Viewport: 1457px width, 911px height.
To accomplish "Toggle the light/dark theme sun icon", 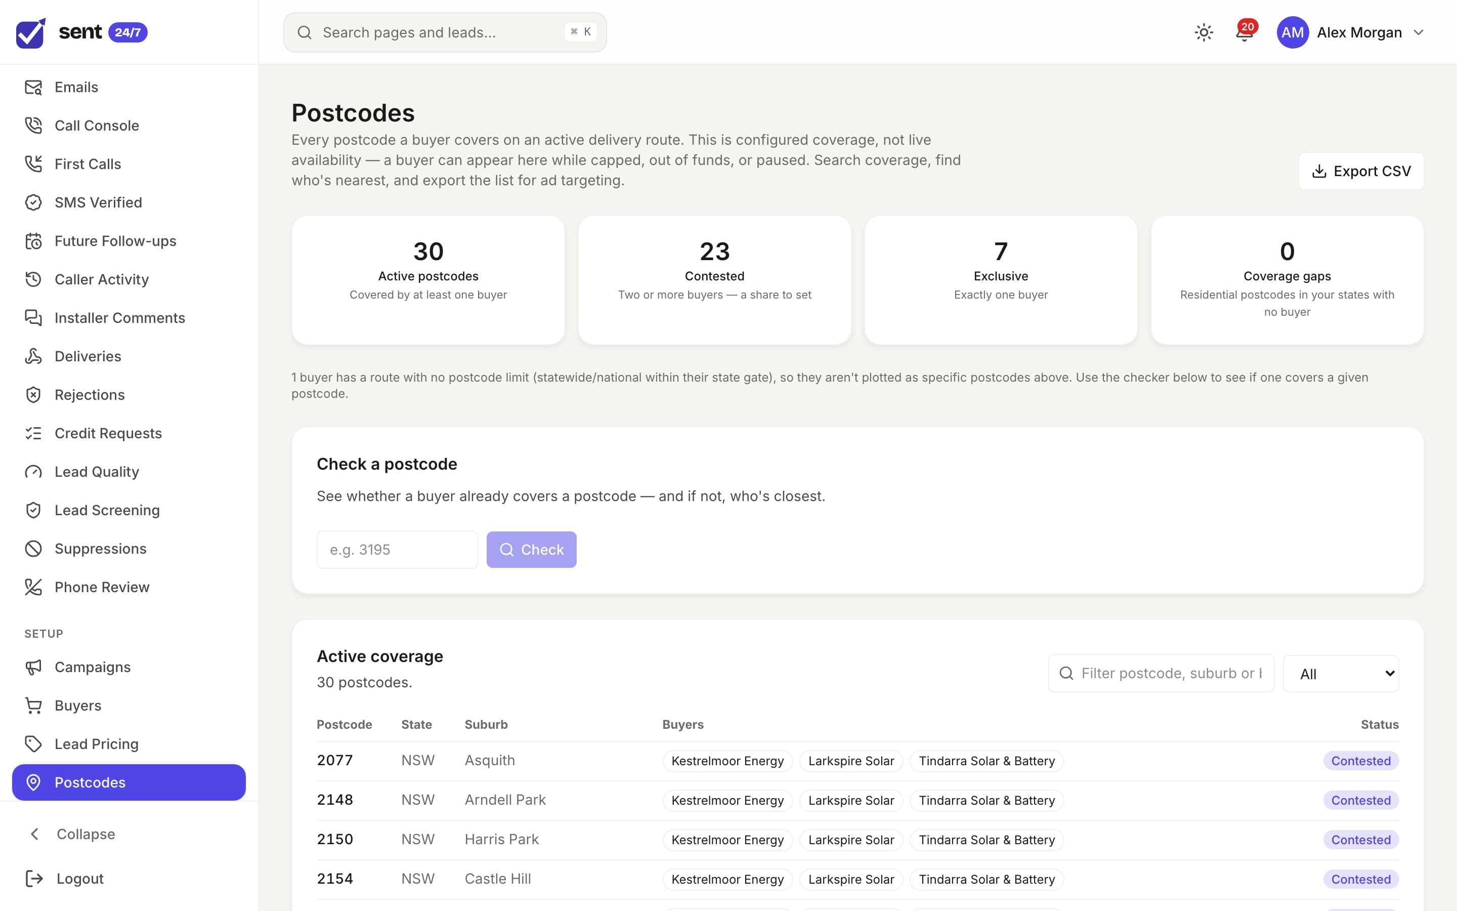I will [1204, 32].
